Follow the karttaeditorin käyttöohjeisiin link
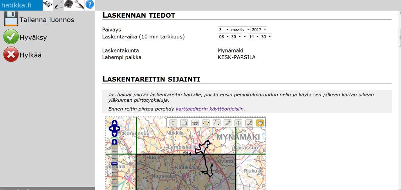Image resolution: width=401 pixels, height=190 pixels. tap(210, 109)
